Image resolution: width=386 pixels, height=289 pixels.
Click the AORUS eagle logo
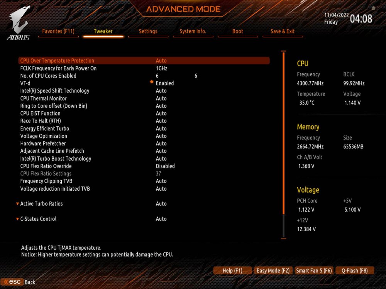[x=19, y=23]
